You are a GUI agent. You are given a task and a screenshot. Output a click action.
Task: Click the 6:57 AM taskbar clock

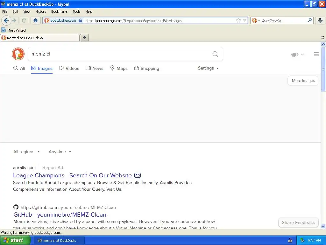click(x=314, y=241)
